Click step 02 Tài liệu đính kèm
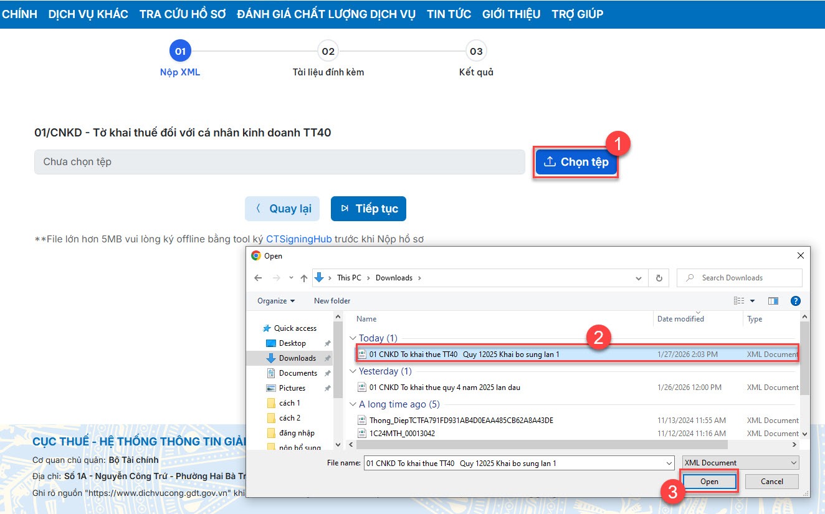The width and height of the screenshot is (825, 514). coord(328,51)
